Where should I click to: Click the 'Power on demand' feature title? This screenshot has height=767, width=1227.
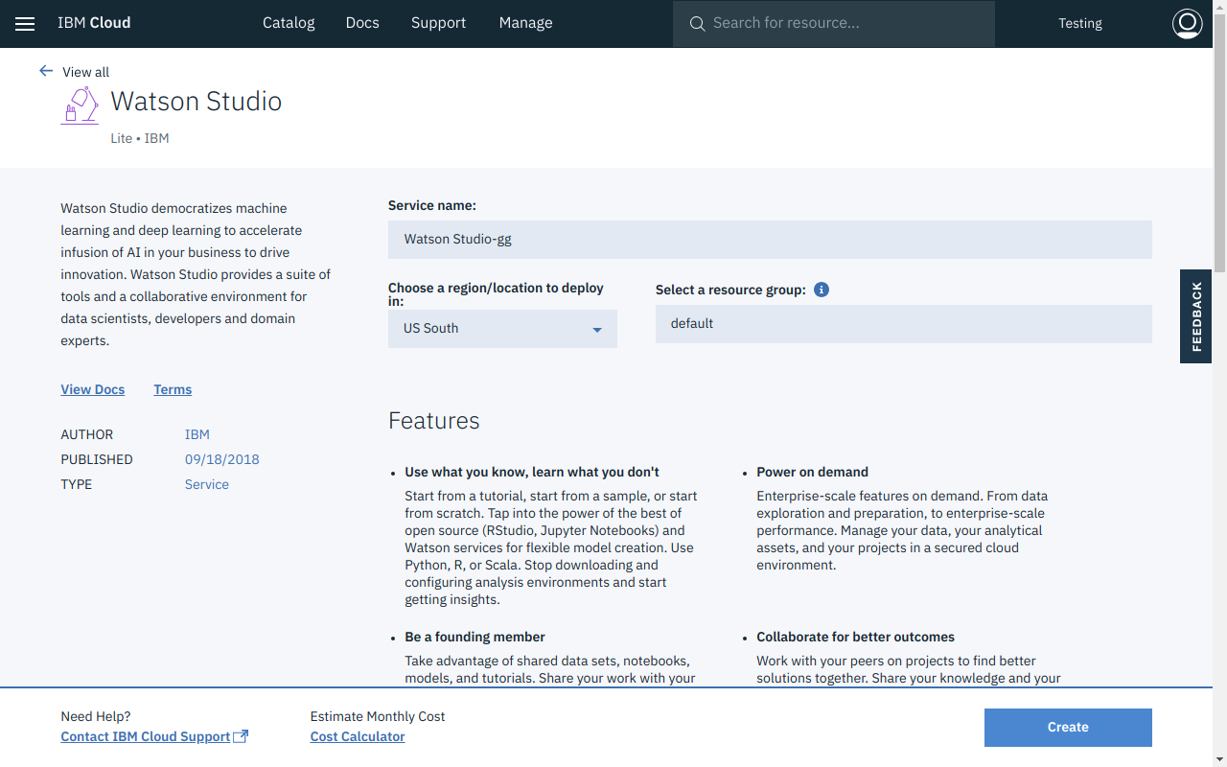point(813,472)
